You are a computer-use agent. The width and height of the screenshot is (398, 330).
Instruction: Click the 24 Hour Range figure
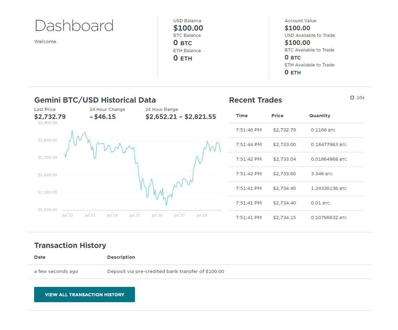point(181,116)
